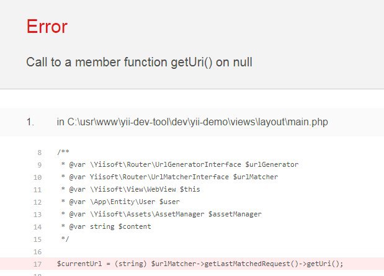This screenshot has height=276, width=384.
Task: Click line number 17 in the code listing
Action: pyautogui.click(x=37, y=264)
